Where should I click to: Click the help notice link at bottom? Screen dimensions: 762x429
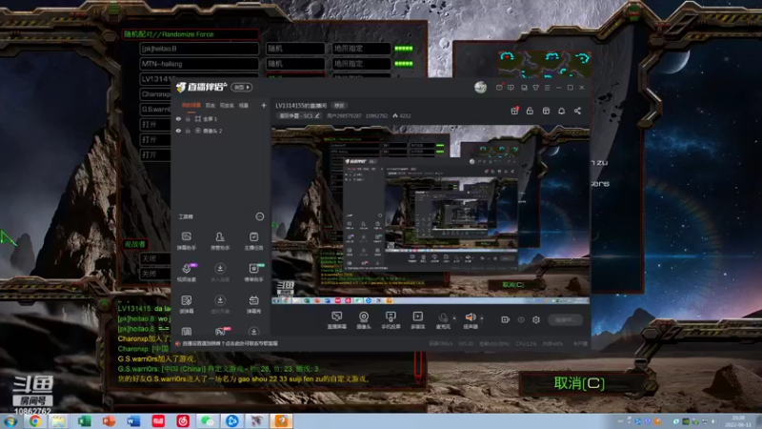click(230, 343)
